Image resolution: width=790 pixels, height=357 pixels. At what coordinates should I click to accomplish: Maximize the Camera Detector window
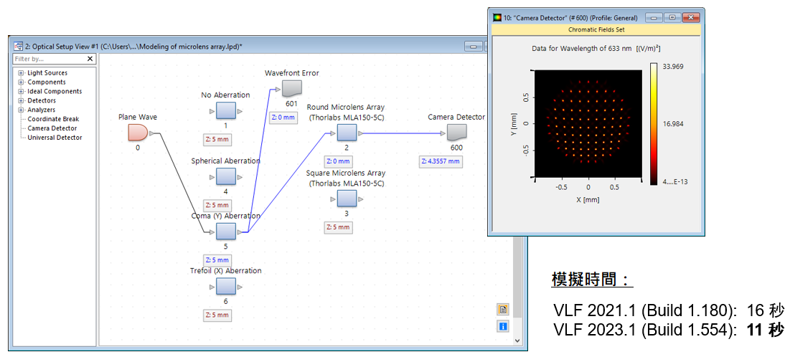point(672,18)
